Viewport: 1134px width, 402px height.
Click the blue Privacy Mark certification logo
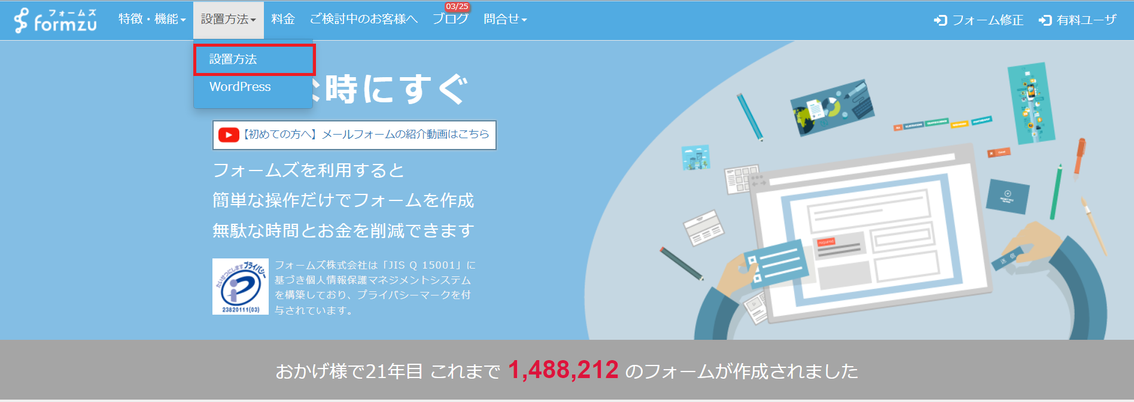(240, 287)
